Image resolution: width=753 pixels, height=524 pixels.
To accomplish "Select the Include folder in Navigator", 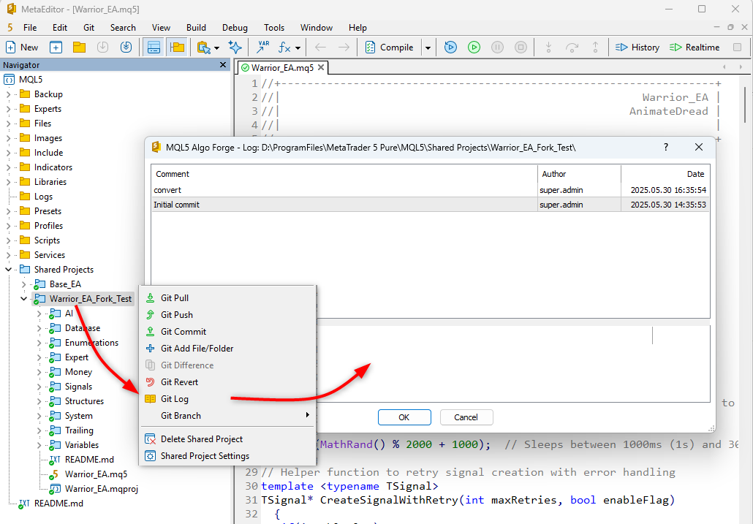I will click(x=48, y=153).
